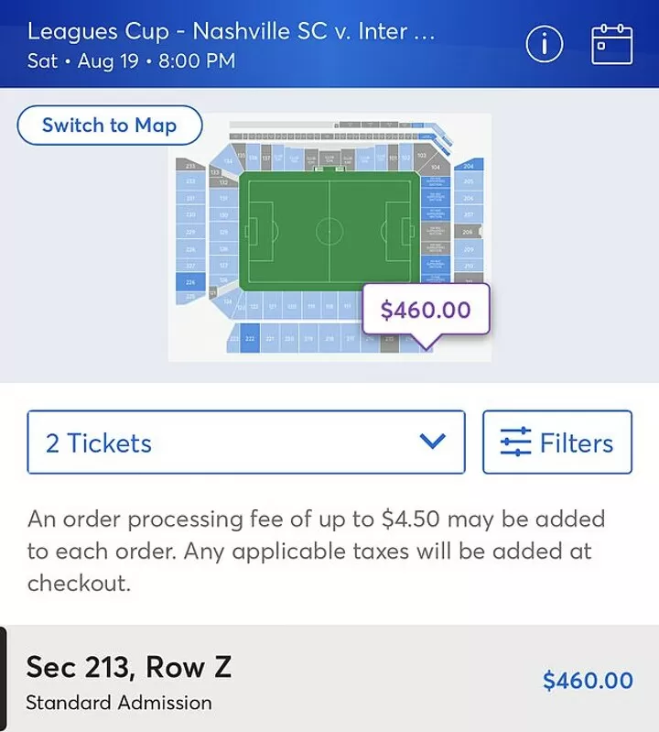Click the $460.00 price on listing row

[x=588, y=680]
